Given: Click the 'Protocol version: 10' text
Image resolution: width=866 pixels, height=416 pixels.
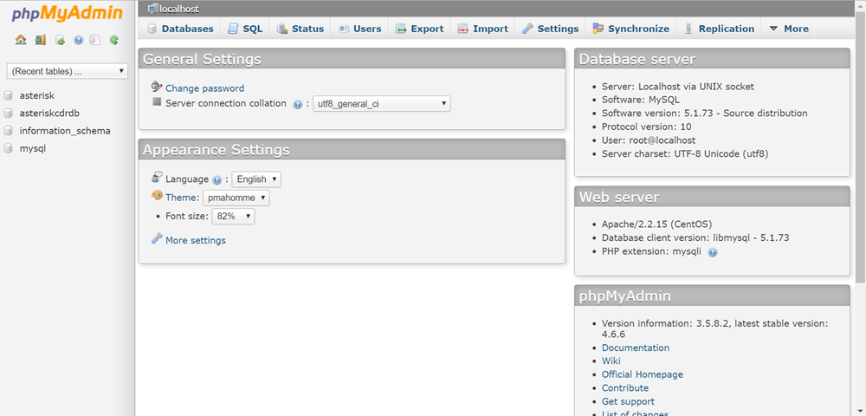Looking at the screenshot, I should (x=647, y=127).
